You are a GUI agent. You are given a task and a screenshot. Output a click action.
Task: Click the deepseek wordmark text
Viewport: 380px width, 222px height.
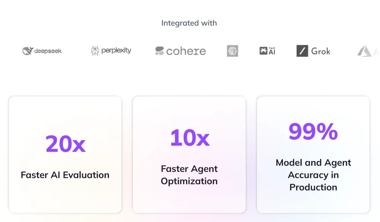click(47, 51)
